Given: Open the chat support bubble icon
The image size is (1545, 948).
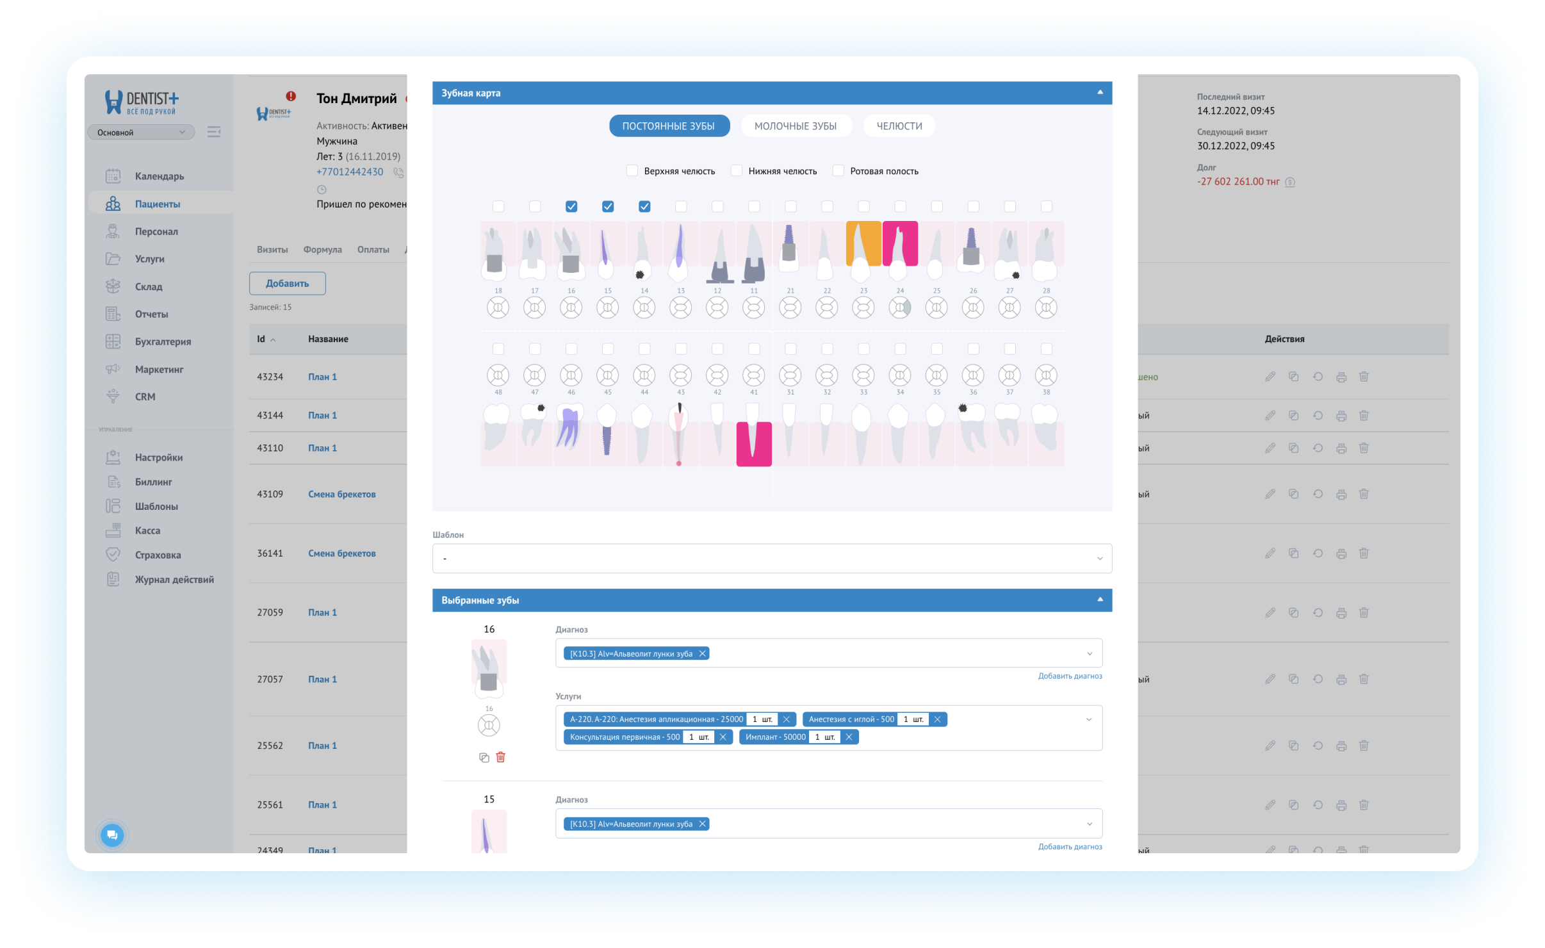Looking at the screenshot, I should (112, 835).
